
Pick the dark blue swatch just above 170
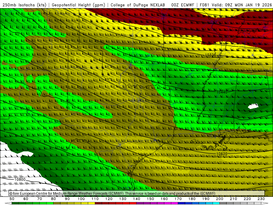(182, 203)
